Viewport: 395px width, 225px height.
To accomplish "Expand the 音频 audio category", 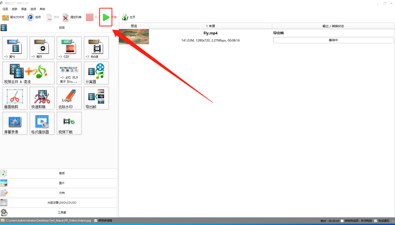I will click(x=59, y=173).
